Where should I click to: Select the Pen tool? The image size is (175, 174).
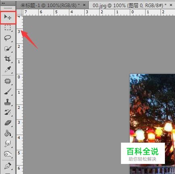pos(8,166)
